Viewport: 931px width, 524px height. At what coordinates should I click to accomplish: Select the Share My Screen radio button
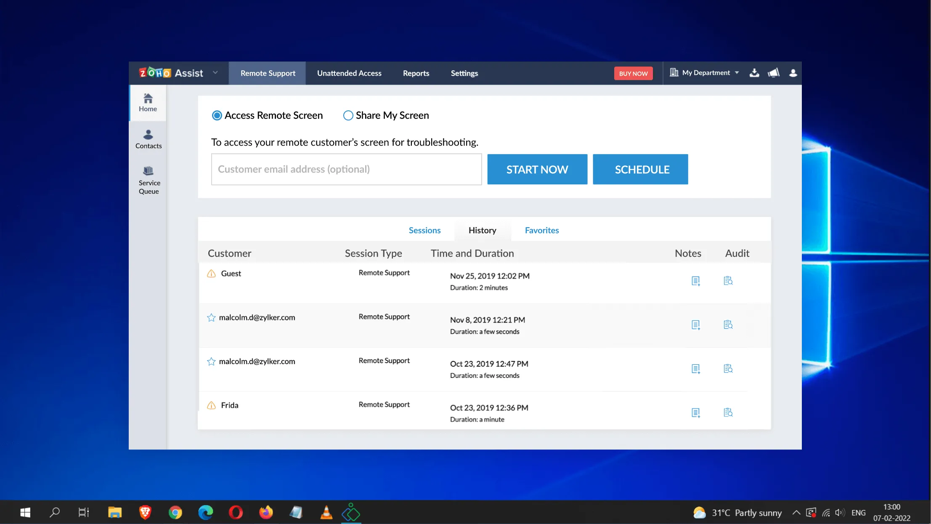click(x=347, y=115)
